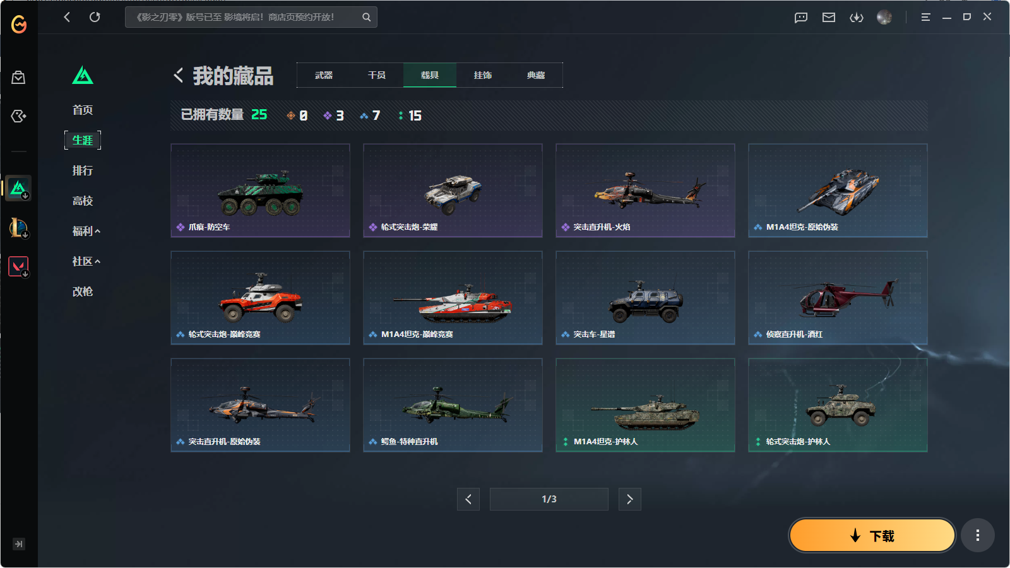Viewport: 1010px width, 568px height.
Task: Click the search field at top
Action: (x=251, y=17)
